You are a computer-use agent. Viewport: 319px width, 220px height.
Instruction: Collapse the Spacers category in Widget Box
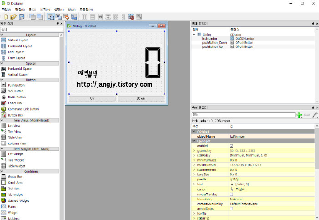point(2,63)
